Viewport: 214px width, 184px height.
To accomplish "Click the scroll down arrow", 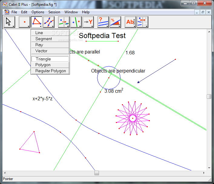I will [209, 168].
